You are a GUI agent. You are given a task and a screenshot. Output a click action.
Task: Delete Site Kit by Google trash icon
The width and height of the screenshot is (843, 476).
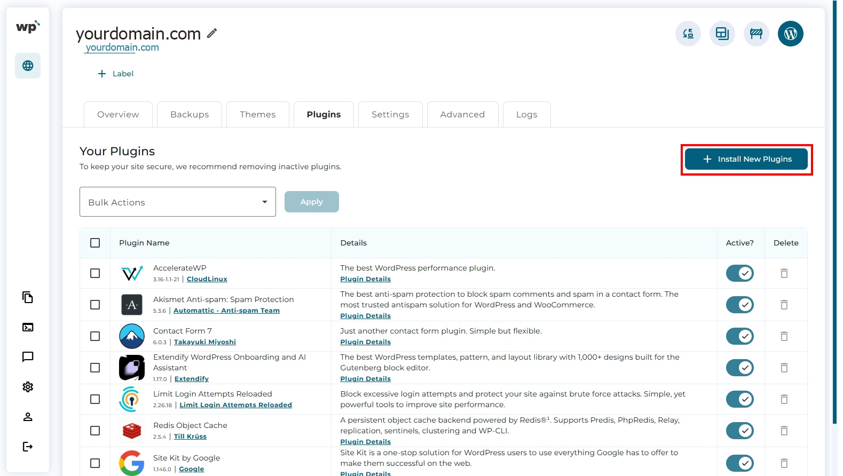pyautogui.click(x=784, y=463)
